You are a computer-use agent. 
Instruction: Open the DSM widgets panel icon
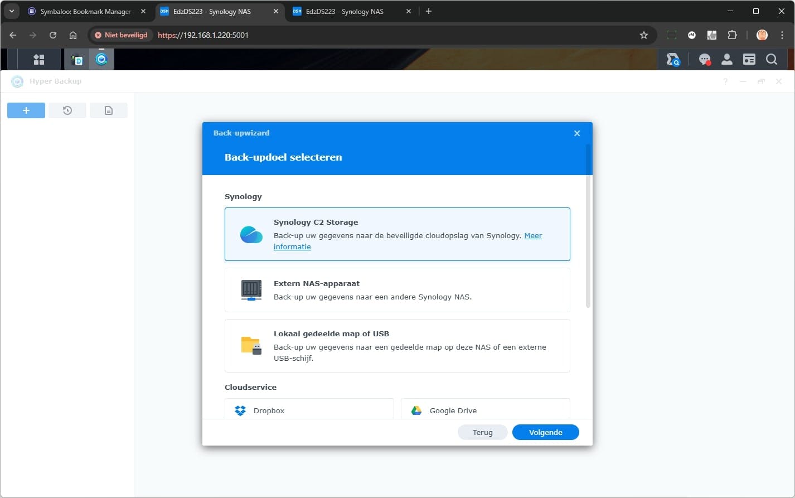pos(749,59)
